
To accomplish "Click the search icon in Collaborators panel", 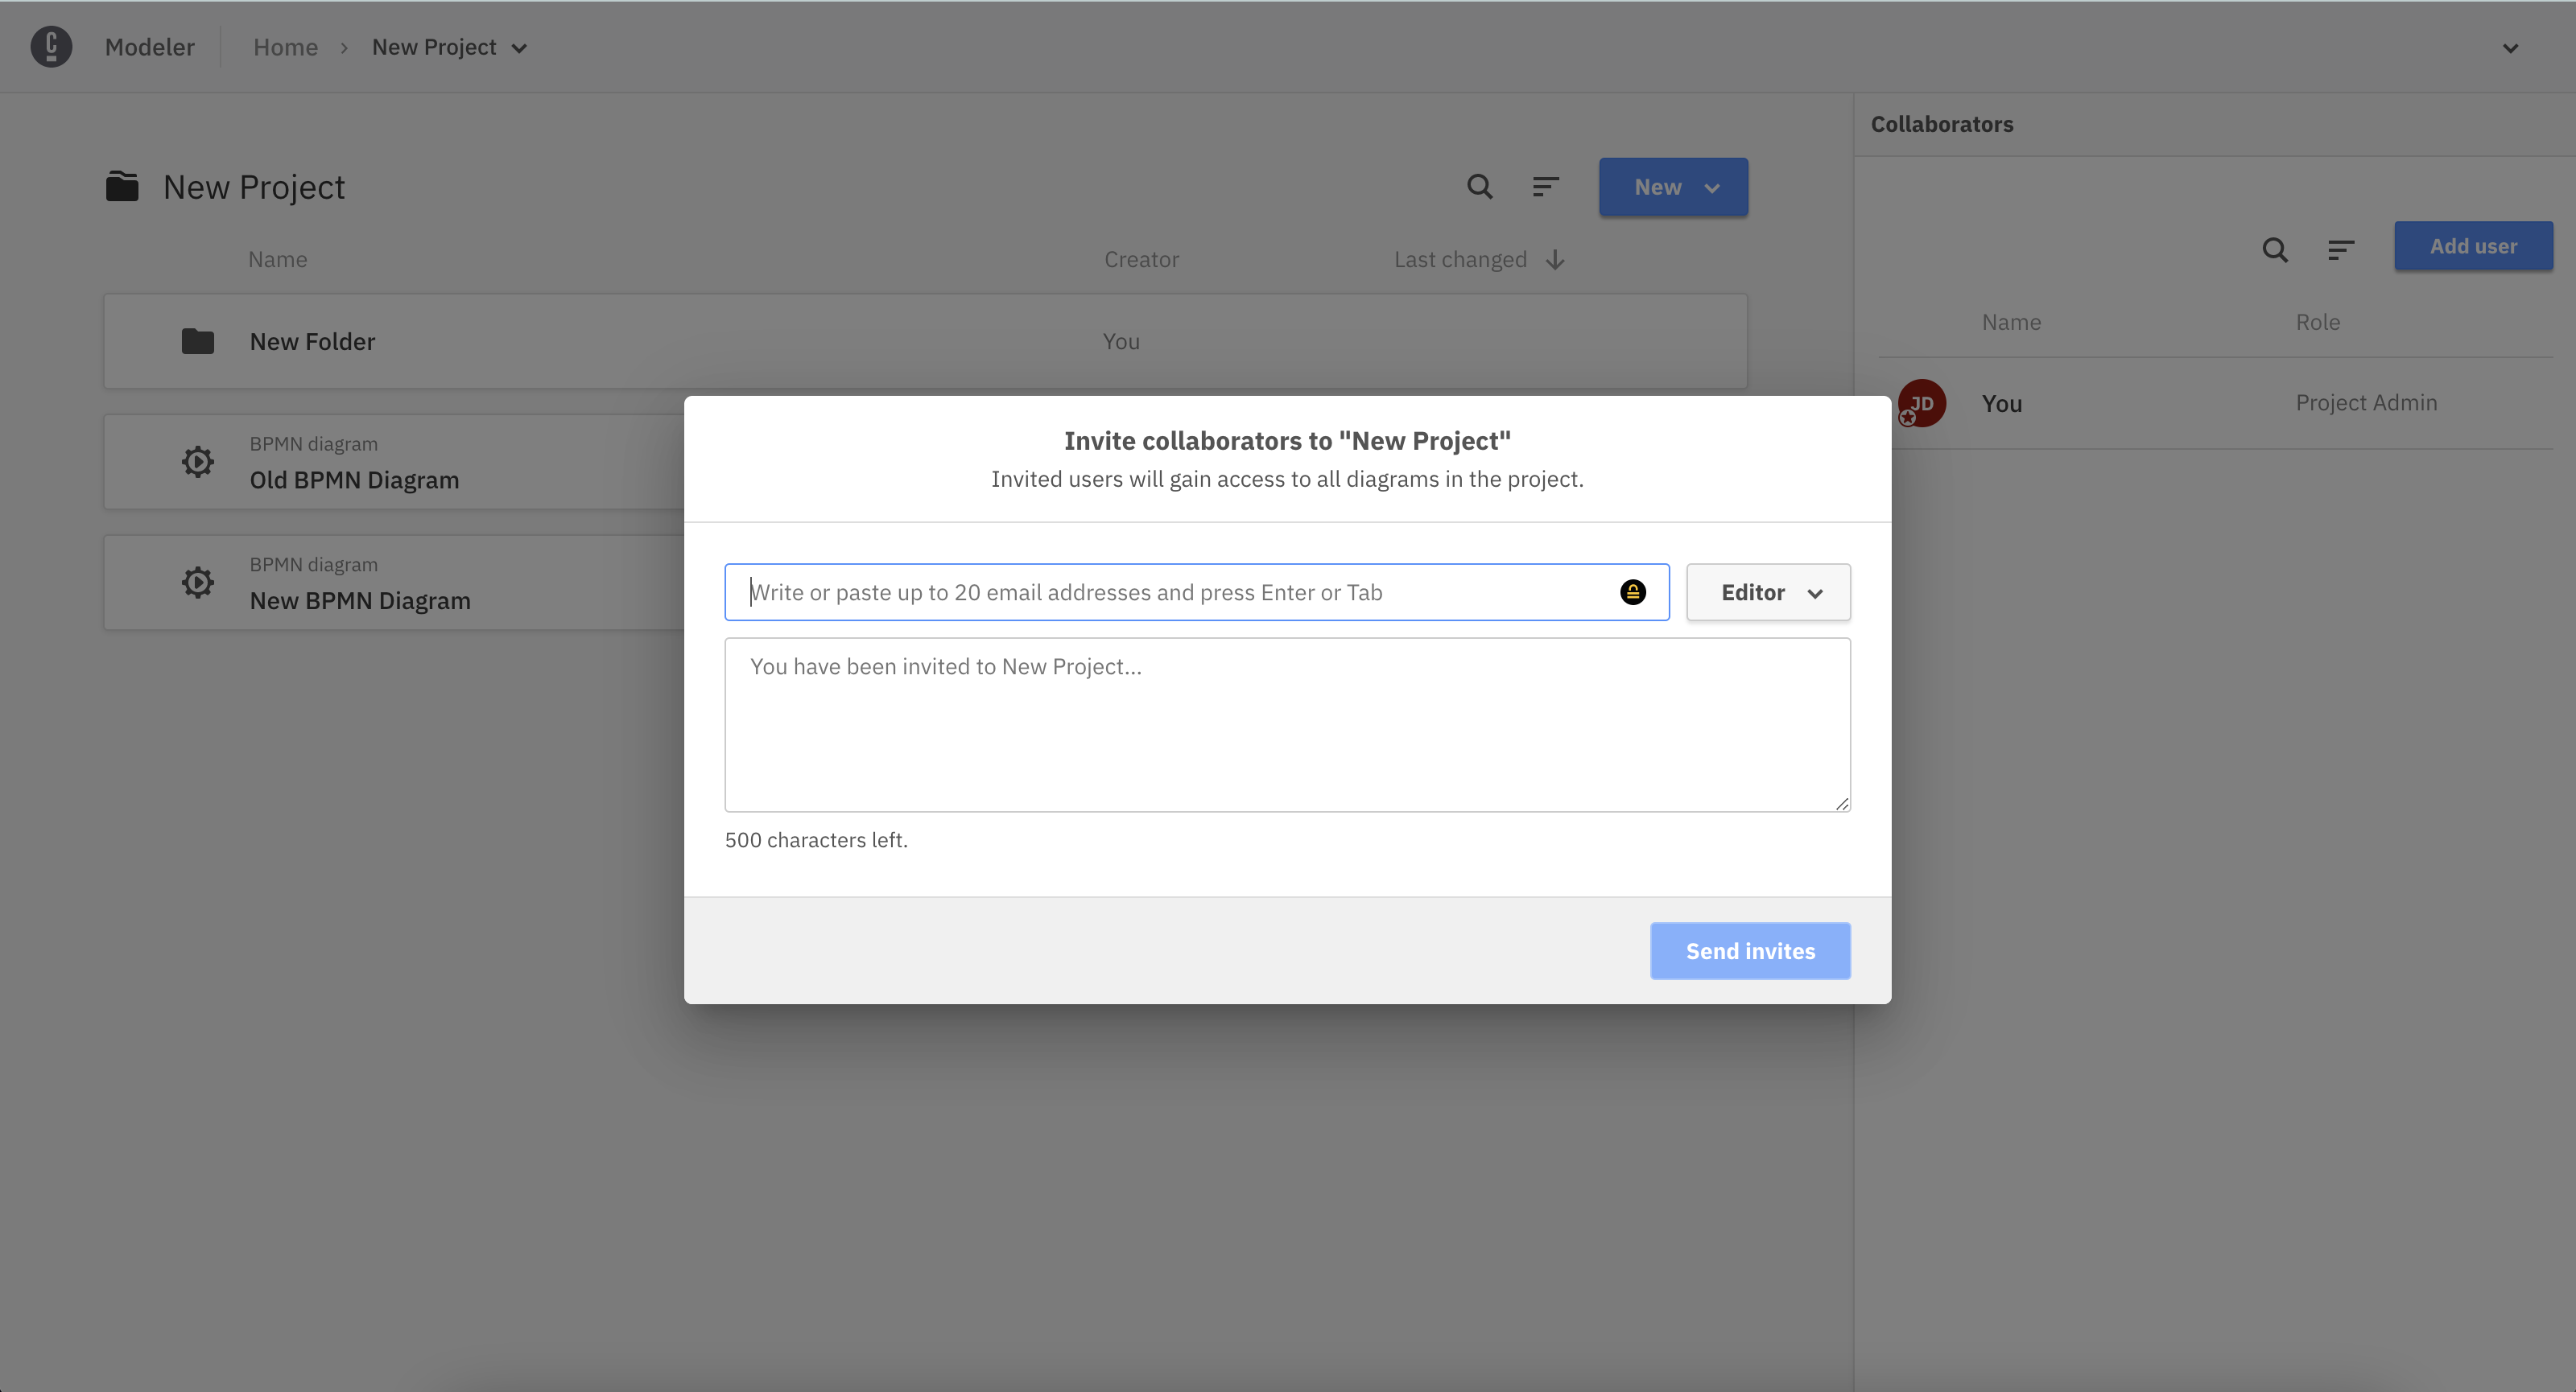I will [2274, 247].
